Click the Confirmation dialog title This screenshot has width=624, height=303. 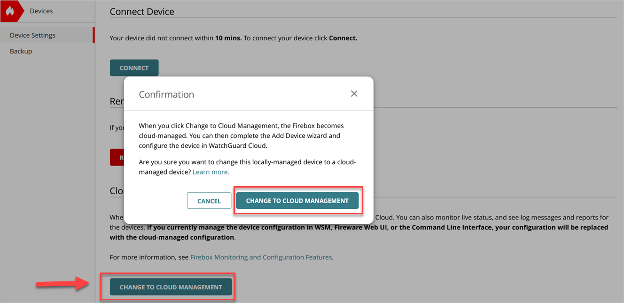click(x=166, y=94)
